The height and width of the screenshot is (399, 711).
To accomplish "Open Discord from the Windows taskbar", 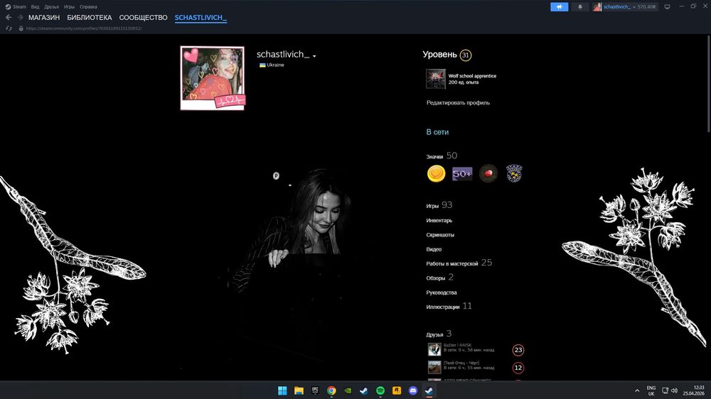I will (413, 390).
